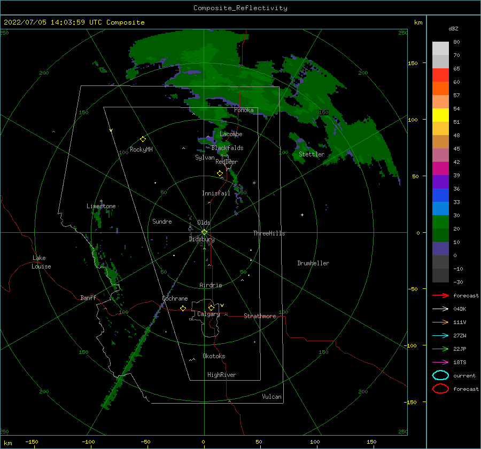Select the Innisfail label
Screen dimensions: 481x449
point(216,193)
